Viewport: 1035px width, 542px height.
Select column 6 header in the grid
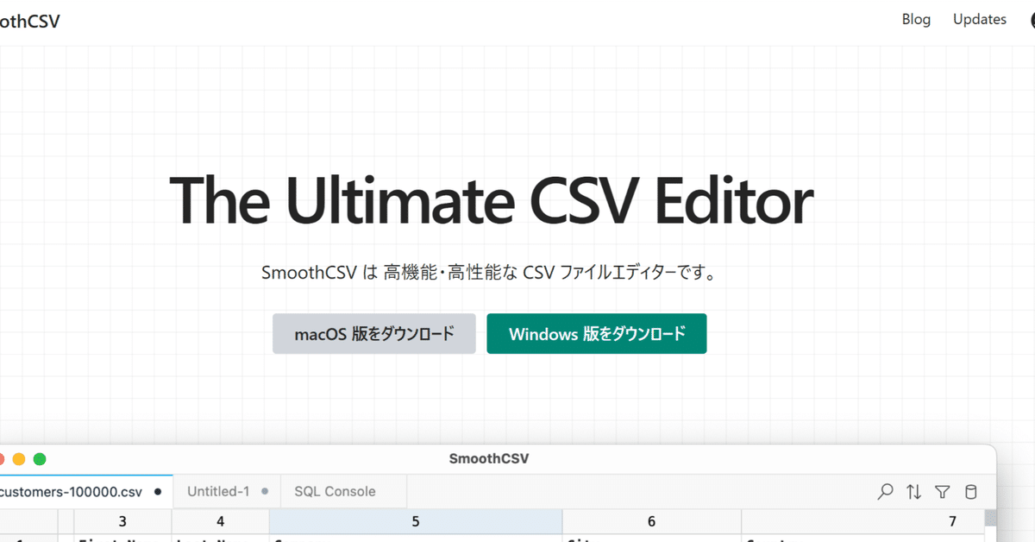click(x=651, y=521)
